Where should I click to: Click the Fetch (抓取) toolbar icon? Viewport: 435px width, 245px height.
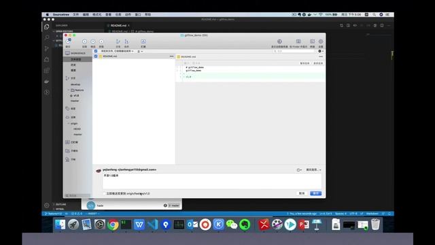(x=101, y=42)
